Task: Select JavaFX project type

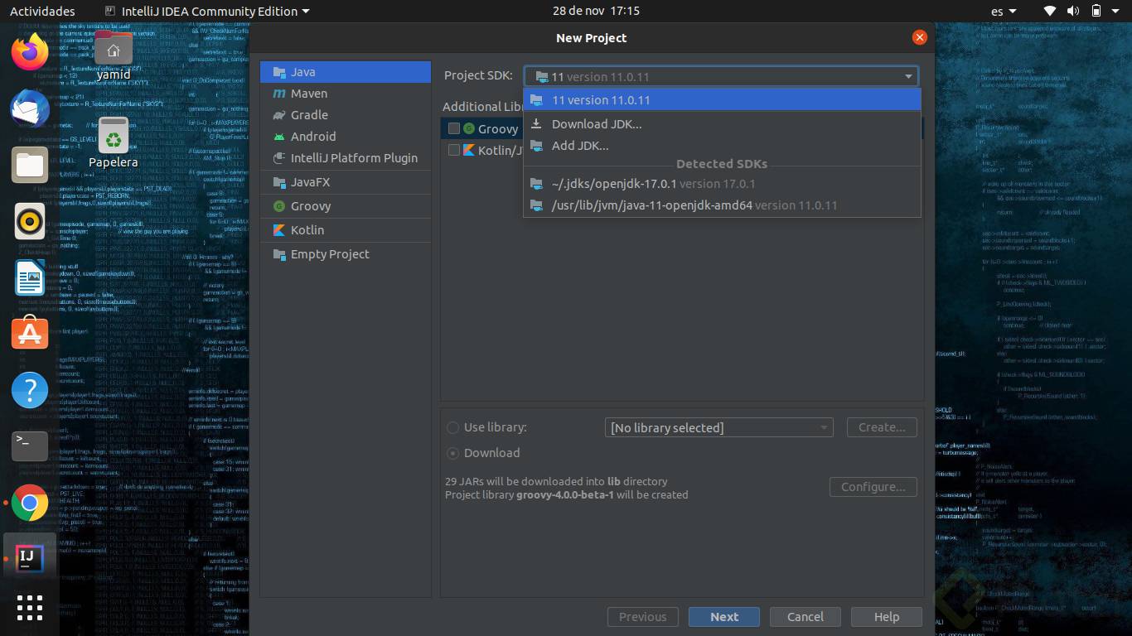Action: click(310, 182)
